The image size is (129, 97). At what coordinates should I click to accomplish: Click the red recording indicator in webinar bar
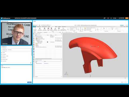108,18
